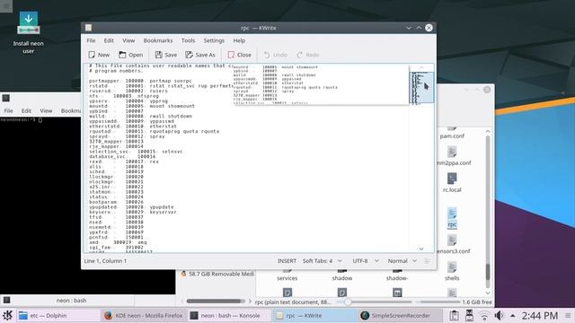575x323 pixels.
Task: Select the pam.conf file in Dolphin
Action: 452,133
